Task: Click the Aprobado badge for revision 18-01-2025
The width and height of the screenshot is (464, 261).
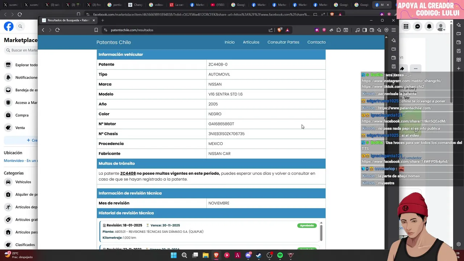Action: (307, 225)
